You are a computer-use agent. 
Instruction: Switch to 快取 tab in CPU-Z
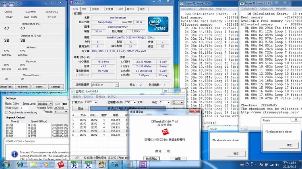pos(84,9)
